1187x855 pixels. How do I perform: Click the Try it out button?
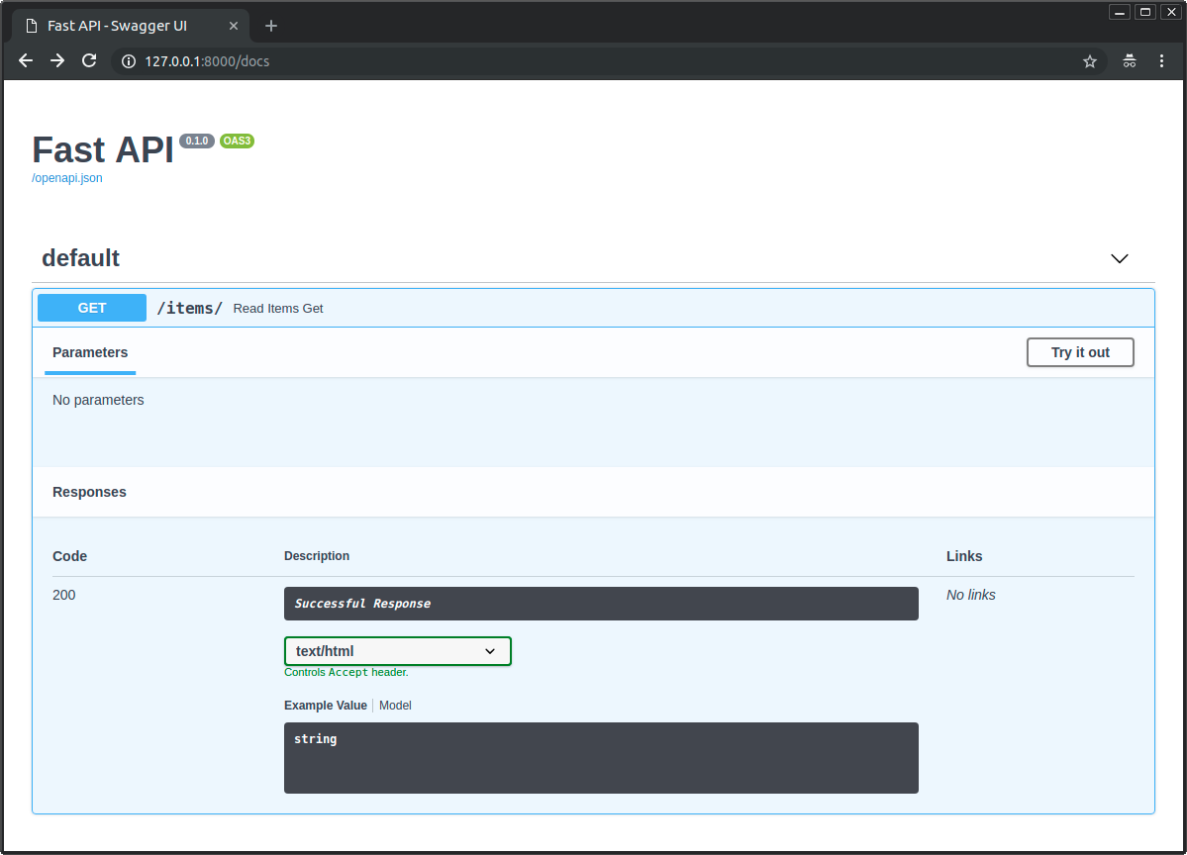[1079, 352]
